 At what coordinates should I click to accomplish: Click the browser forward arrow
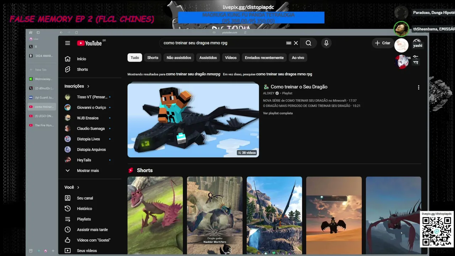[x=69, y=32]
